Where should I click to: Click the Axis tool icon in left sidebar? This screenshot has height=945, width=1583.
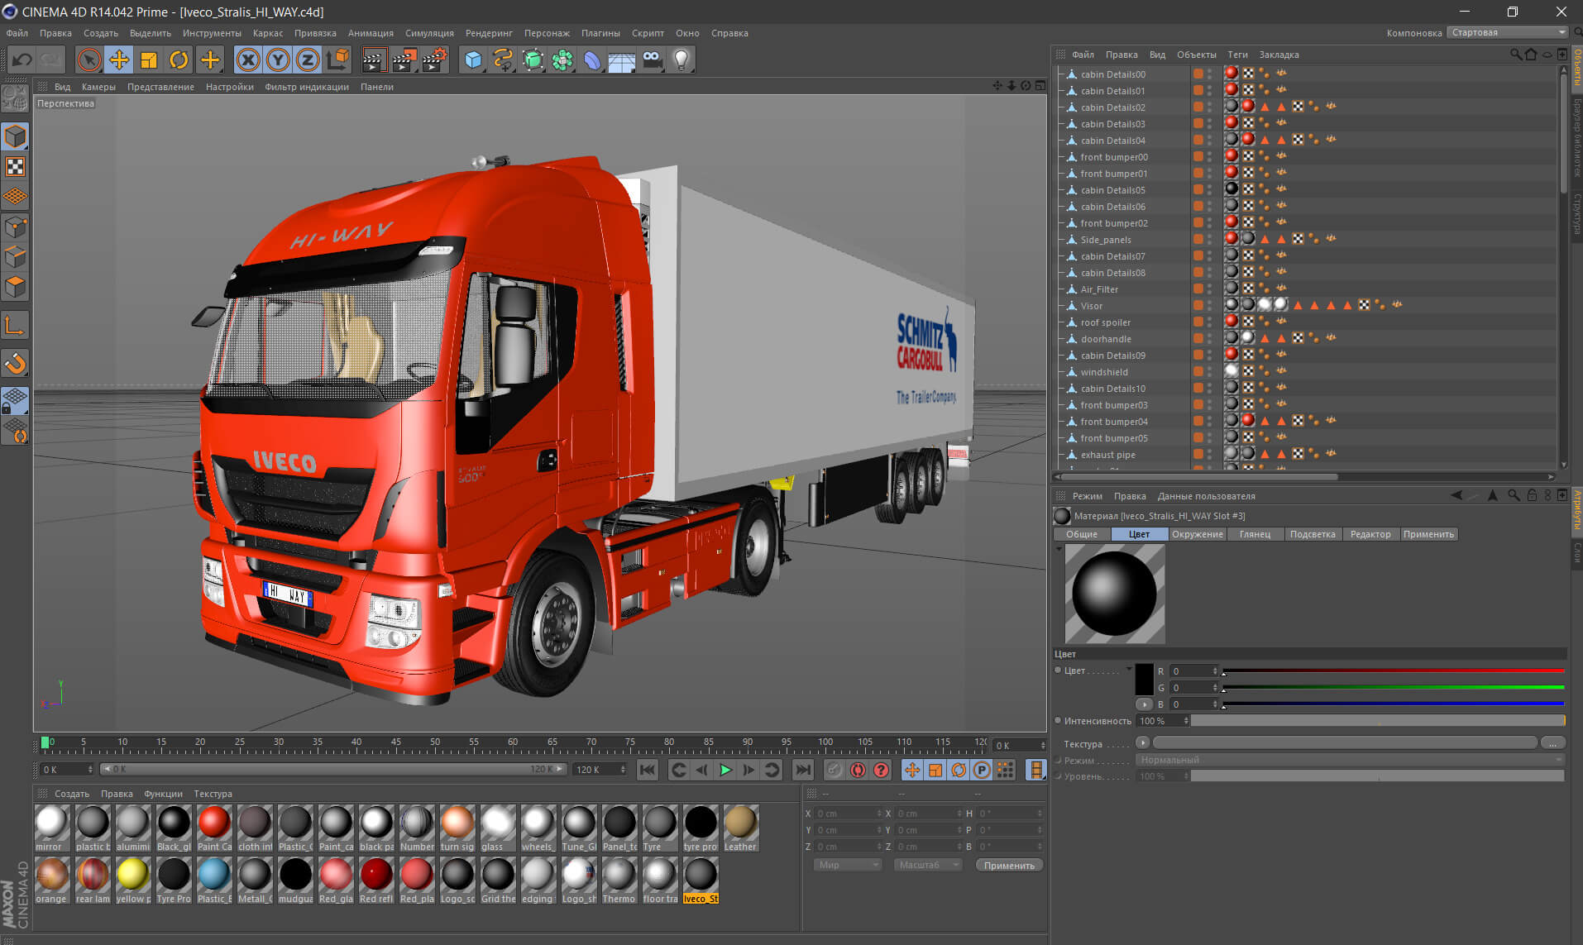[15, 325]
